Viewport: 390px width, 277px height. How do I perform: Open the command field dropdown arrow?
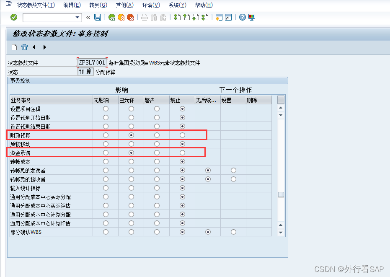(77, 18)
